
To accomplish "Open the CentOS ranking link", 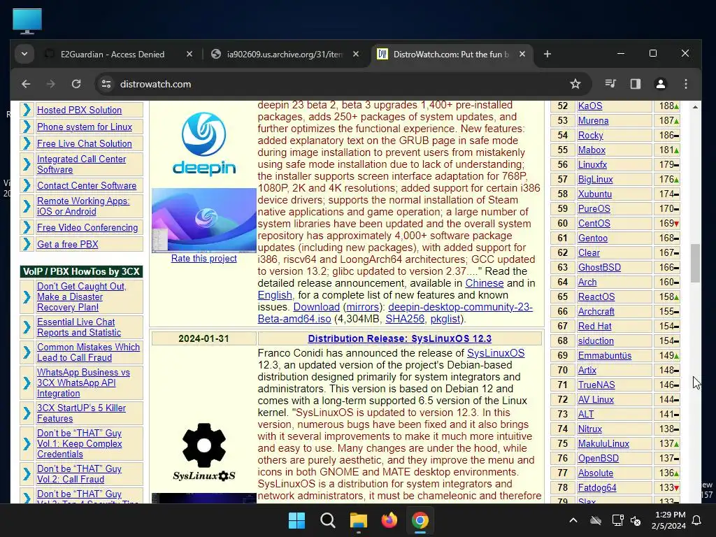I will [594, 223].
